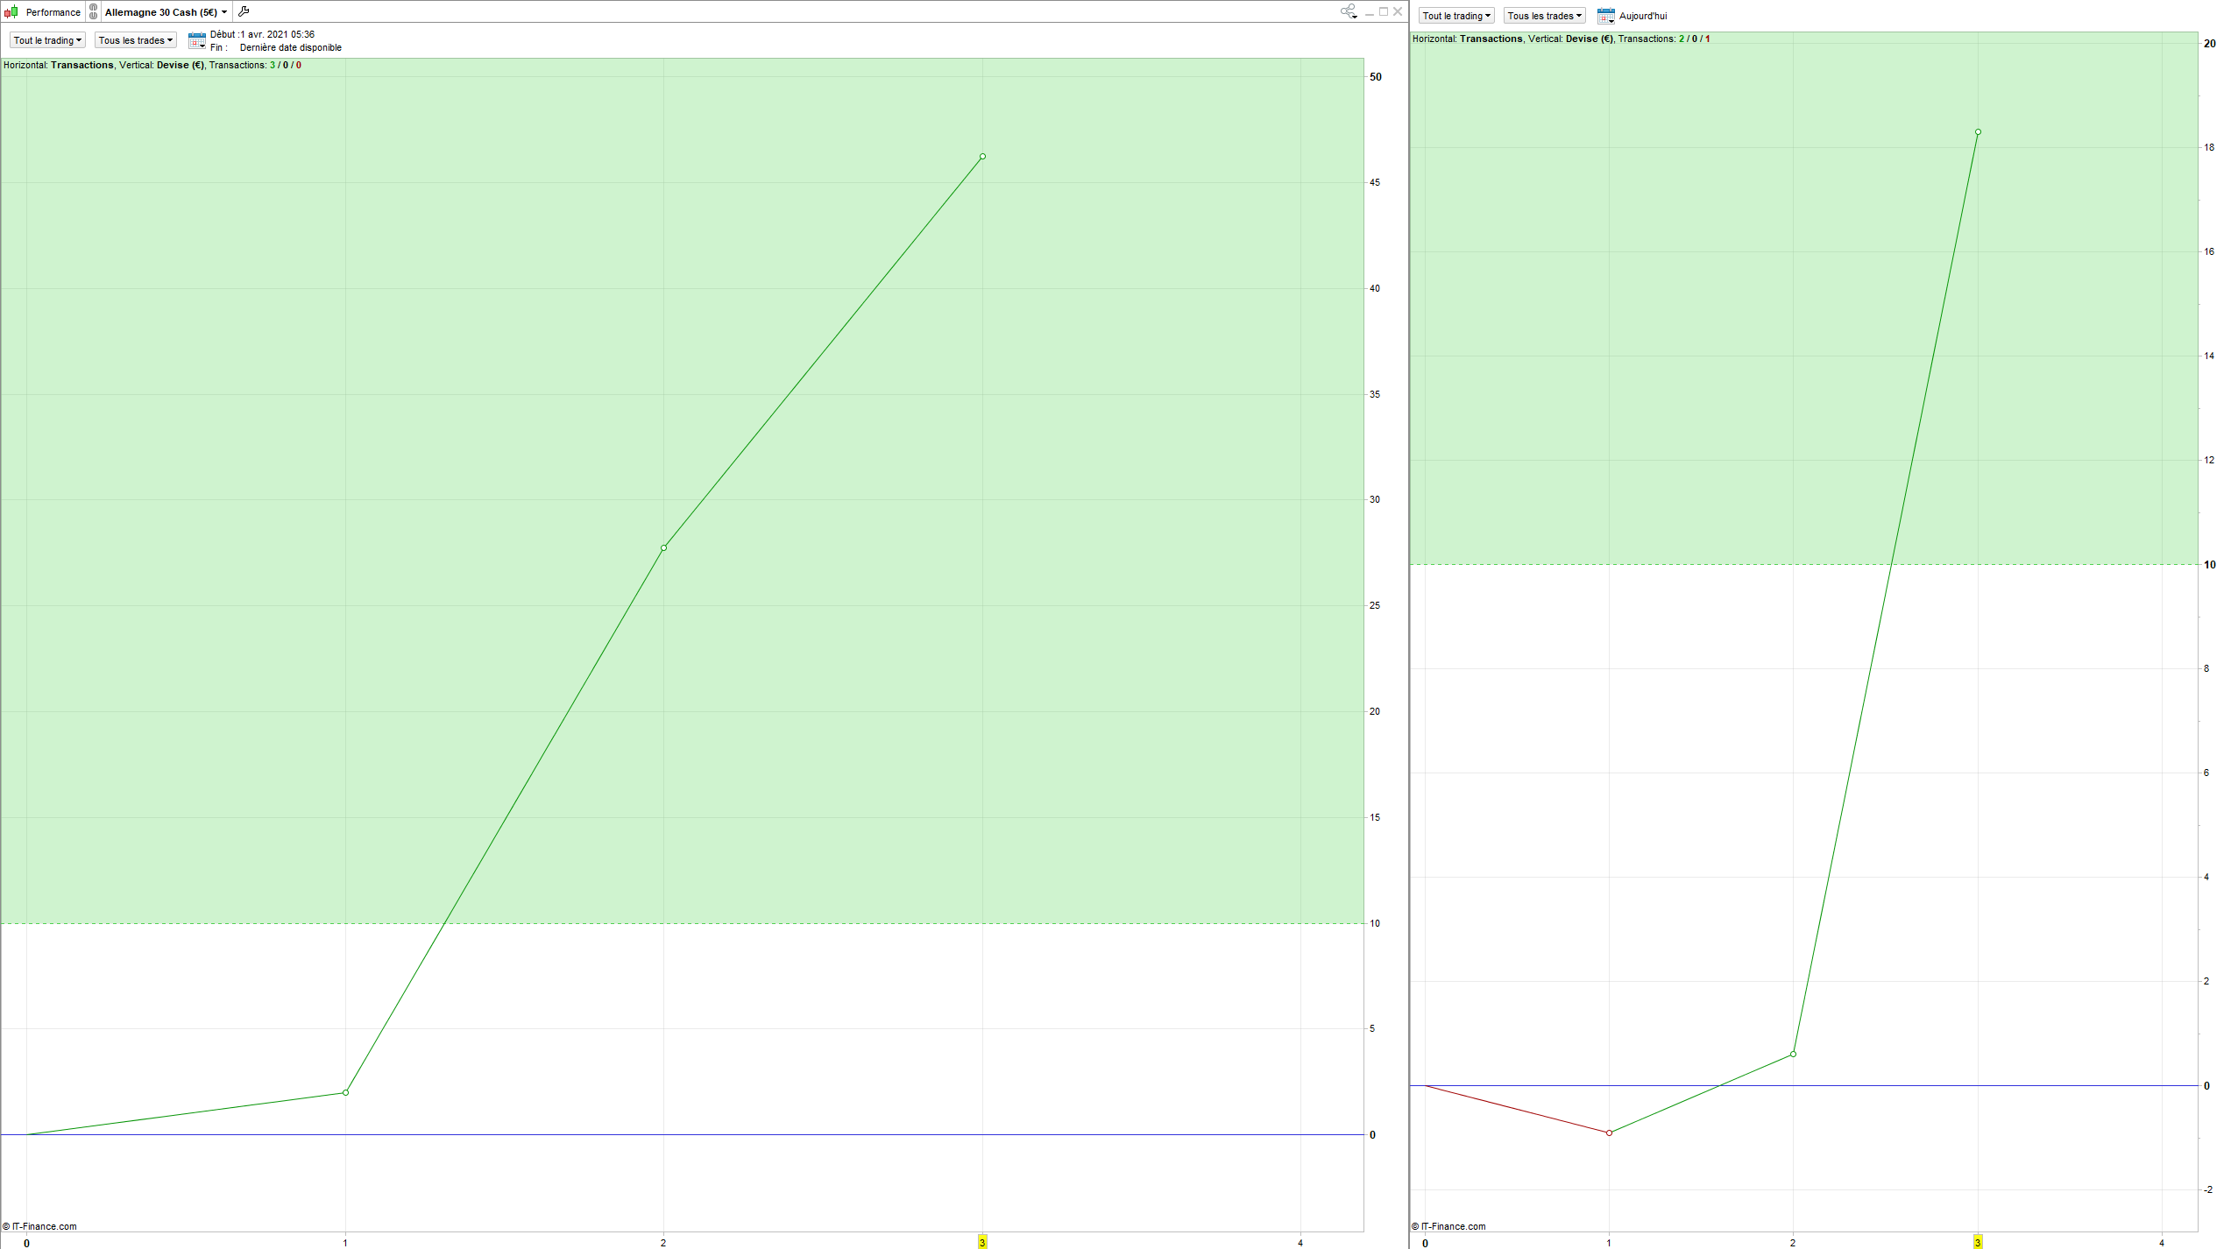This screenshot has height=1249, width=2238.
Task: Click the Performance window title tab
Action: [x=53, y=12]
